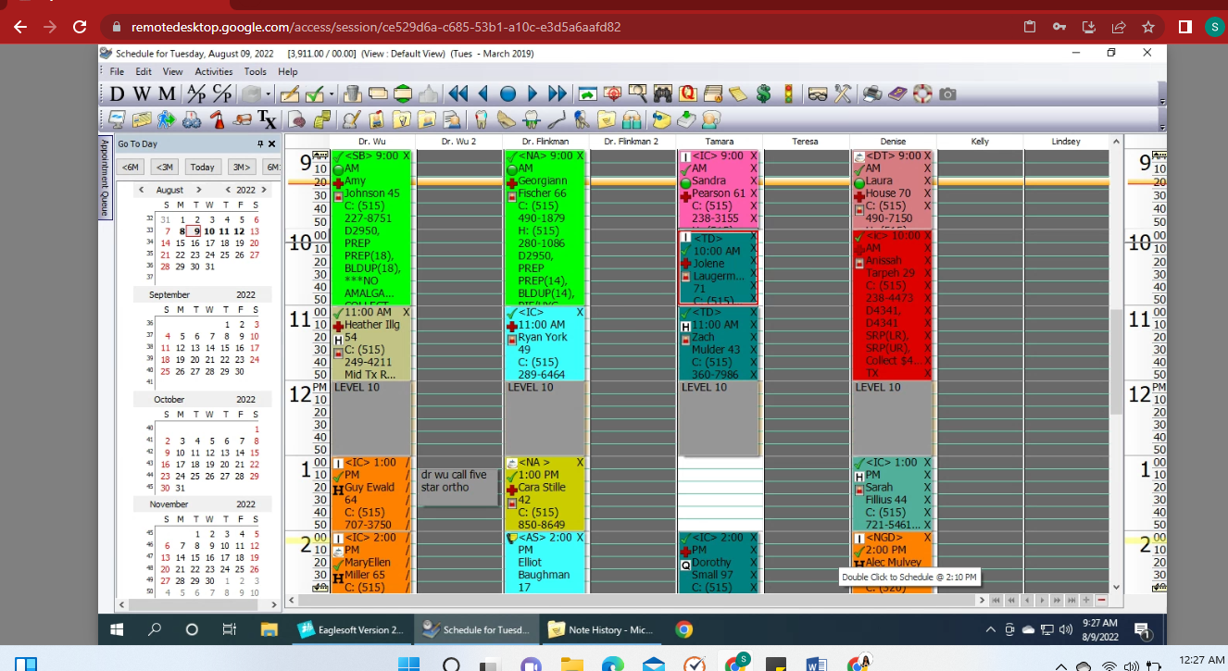Select the Amy Johnson 9:00 AM appointment
The width and height of the screenshot is (1228, 671).
[370, 228]
